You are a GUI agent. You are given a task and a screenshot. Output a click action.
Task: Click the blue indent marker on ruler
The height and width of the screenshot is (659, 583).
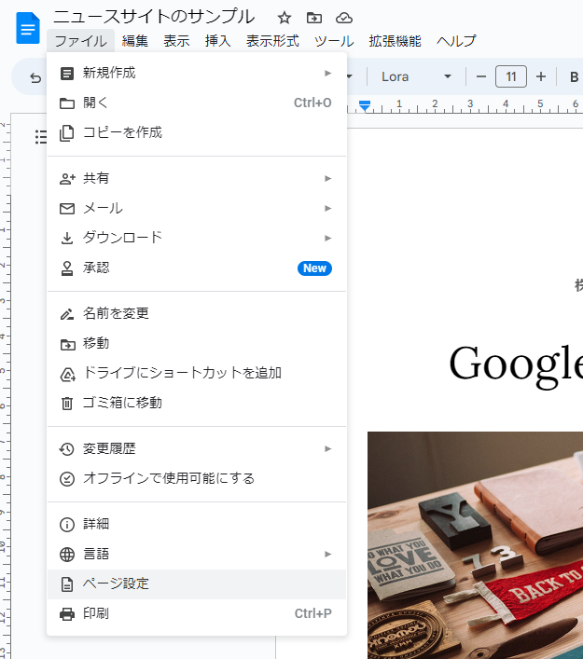pyautogui.click(x=365, y=106)
